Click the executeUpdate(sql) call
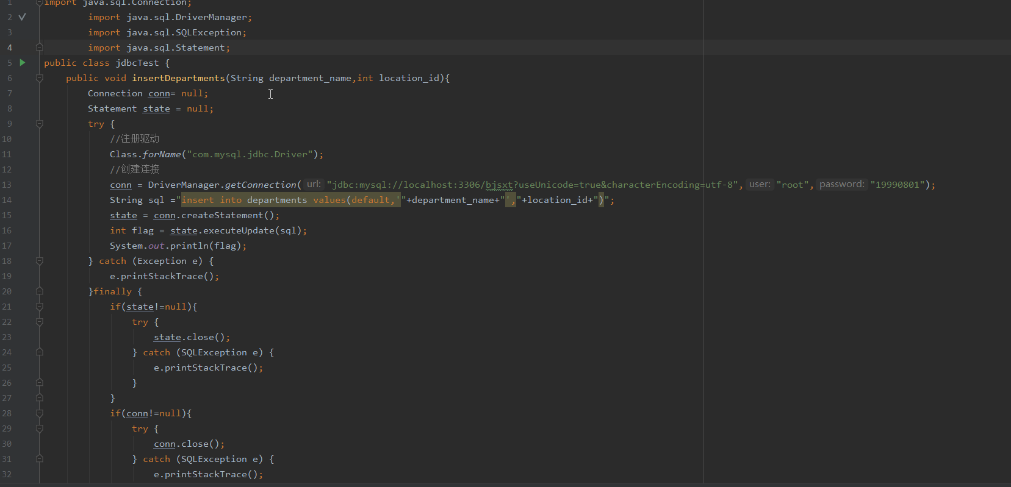 (252, 230)
